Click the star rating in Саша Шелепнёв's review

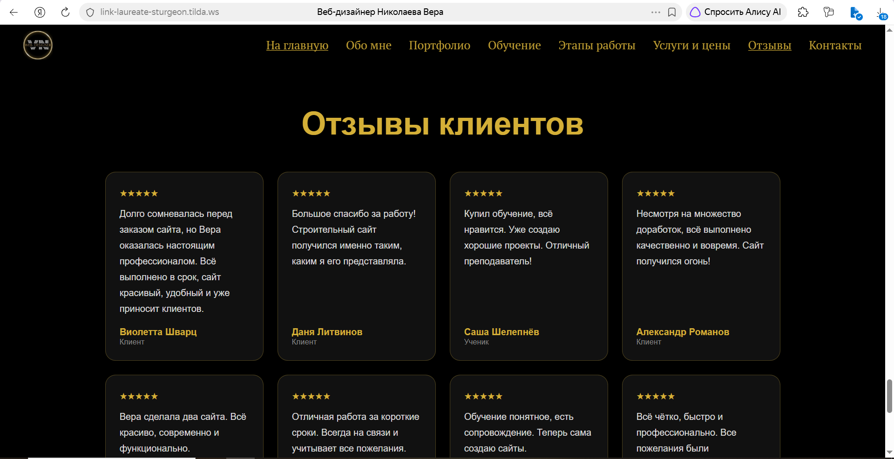483,193
